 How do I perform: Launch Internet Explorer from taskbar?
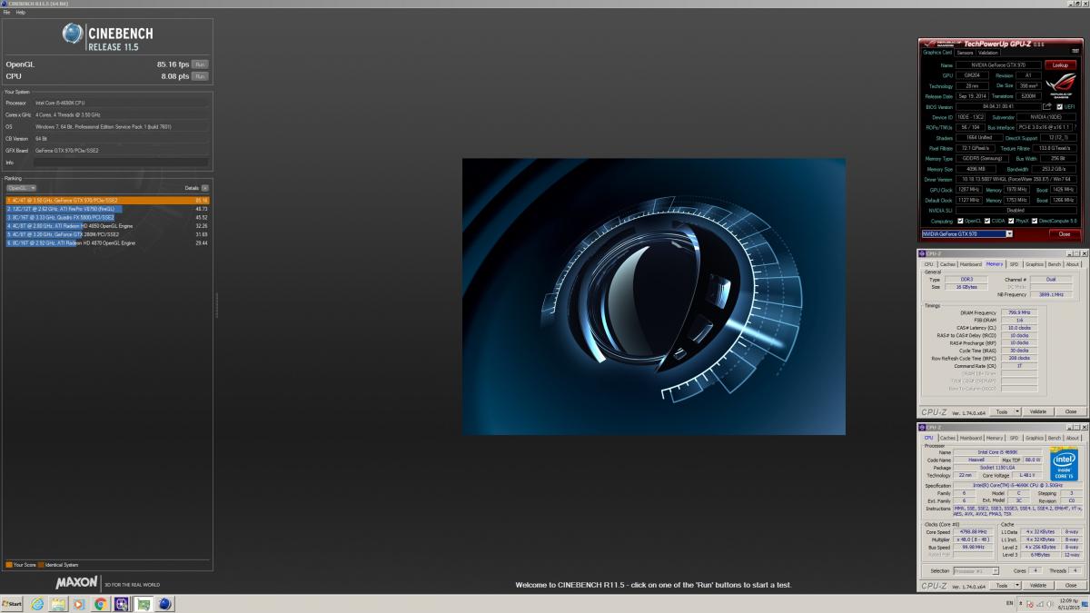(37, 603)
